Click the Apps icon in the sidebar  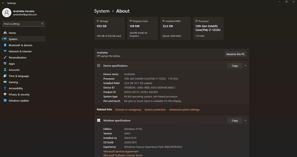coord(5,64)
